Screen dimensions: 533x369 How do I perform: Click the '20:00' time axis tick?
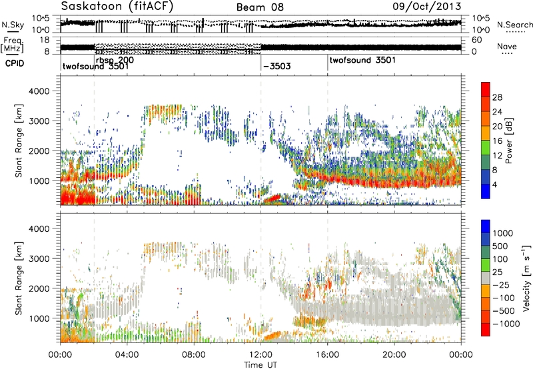(x=394, y=355)
